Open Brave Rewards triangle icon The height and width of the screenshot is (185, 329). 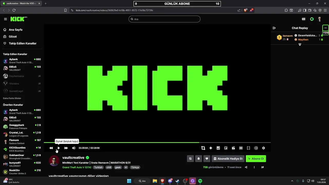point(251,10)
